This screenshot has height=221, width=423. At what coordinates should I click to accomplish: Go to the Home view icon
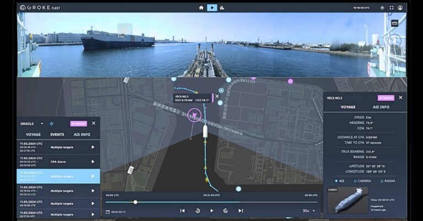(201, 8)
